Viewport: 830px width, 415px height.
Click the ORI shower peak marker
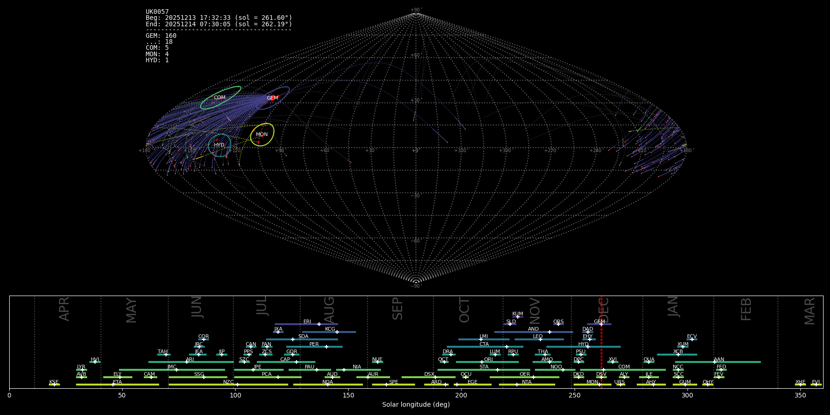pos(482,362)
